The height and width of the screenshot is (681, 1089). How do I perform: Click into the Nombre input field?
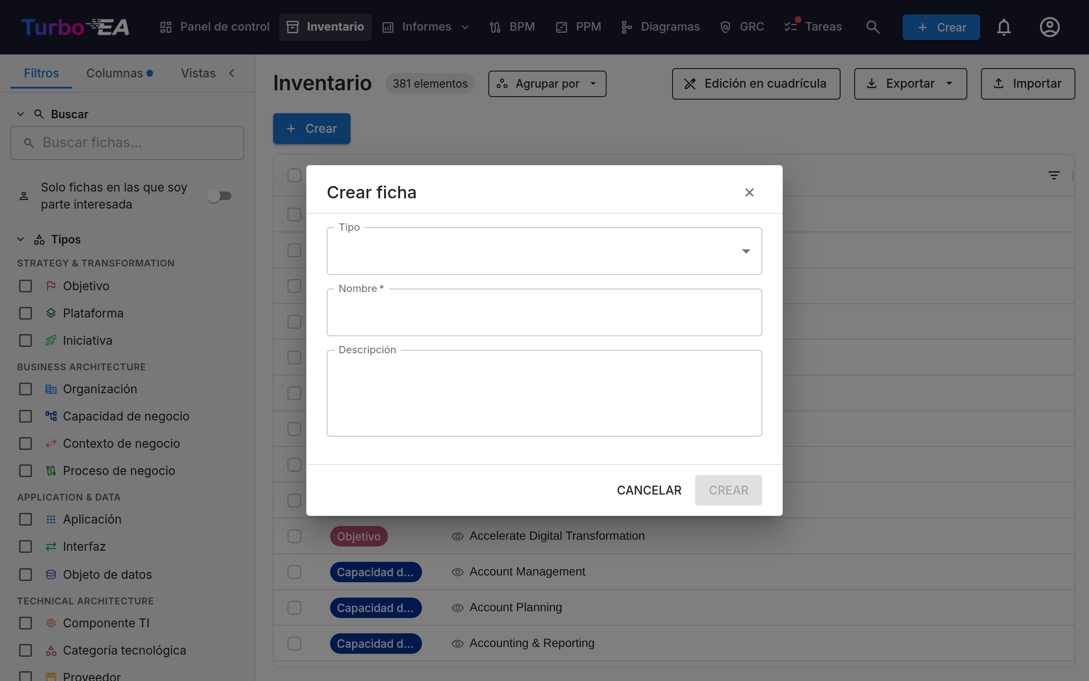[544, 312]
